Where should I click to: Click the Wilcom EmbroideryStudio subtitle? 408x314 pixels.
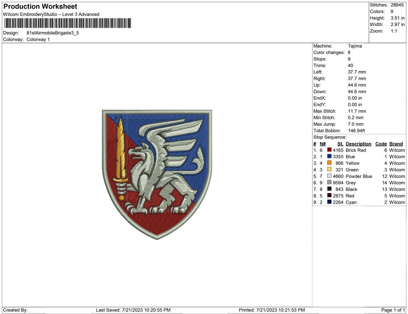pyautogui.click(x=51, y=14)
